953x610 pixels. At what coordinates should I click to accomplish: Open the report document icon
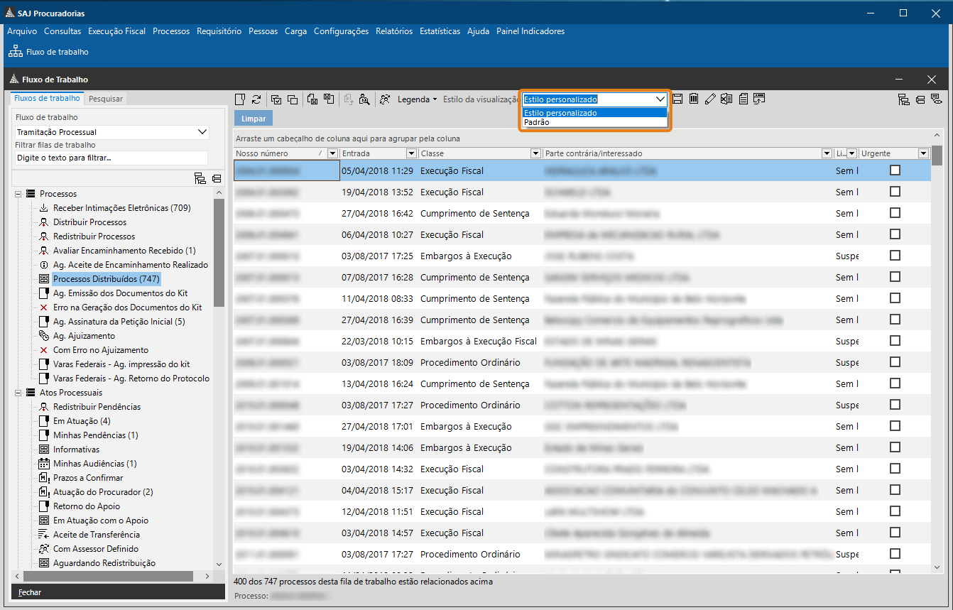pyautogui.click(x=743, y=99)
